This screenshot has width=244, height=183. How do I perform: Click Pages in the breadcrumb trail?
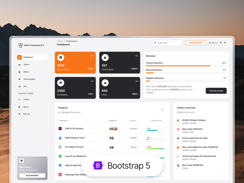coord(60,41)
